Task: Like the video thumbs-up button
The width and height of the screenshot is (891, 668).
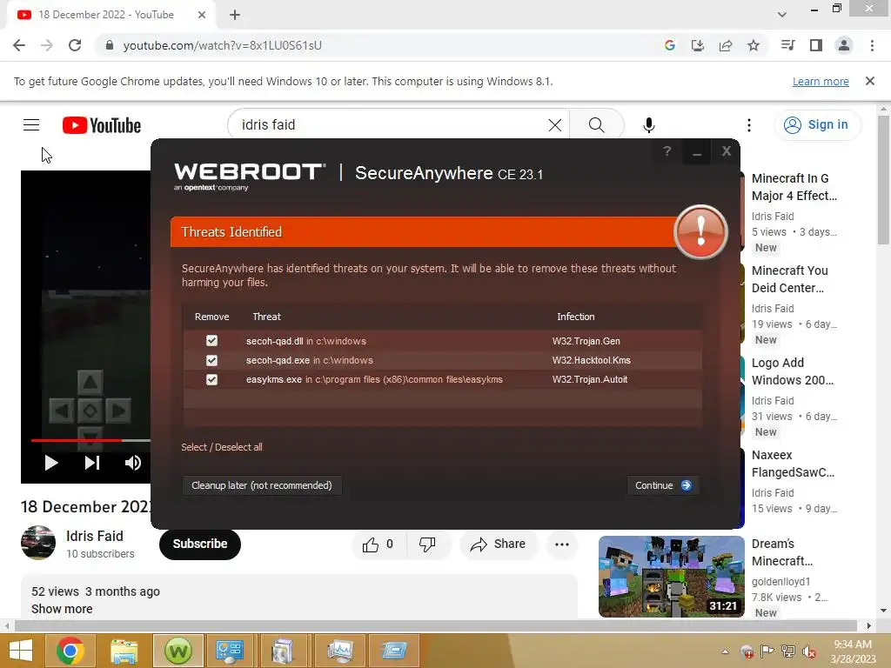Action: pyautogui.click(x=379, y=544)
